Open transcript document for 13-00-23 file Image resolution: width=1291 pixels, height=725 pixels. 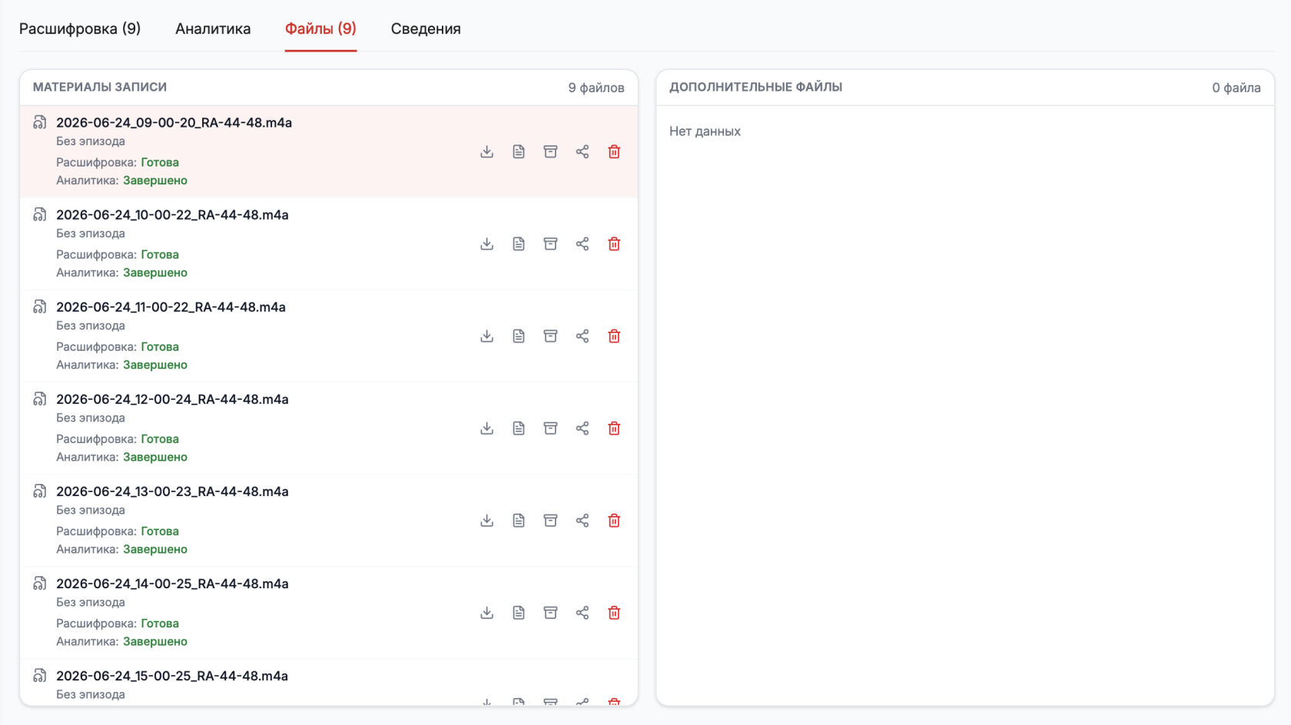coord(519,520)
